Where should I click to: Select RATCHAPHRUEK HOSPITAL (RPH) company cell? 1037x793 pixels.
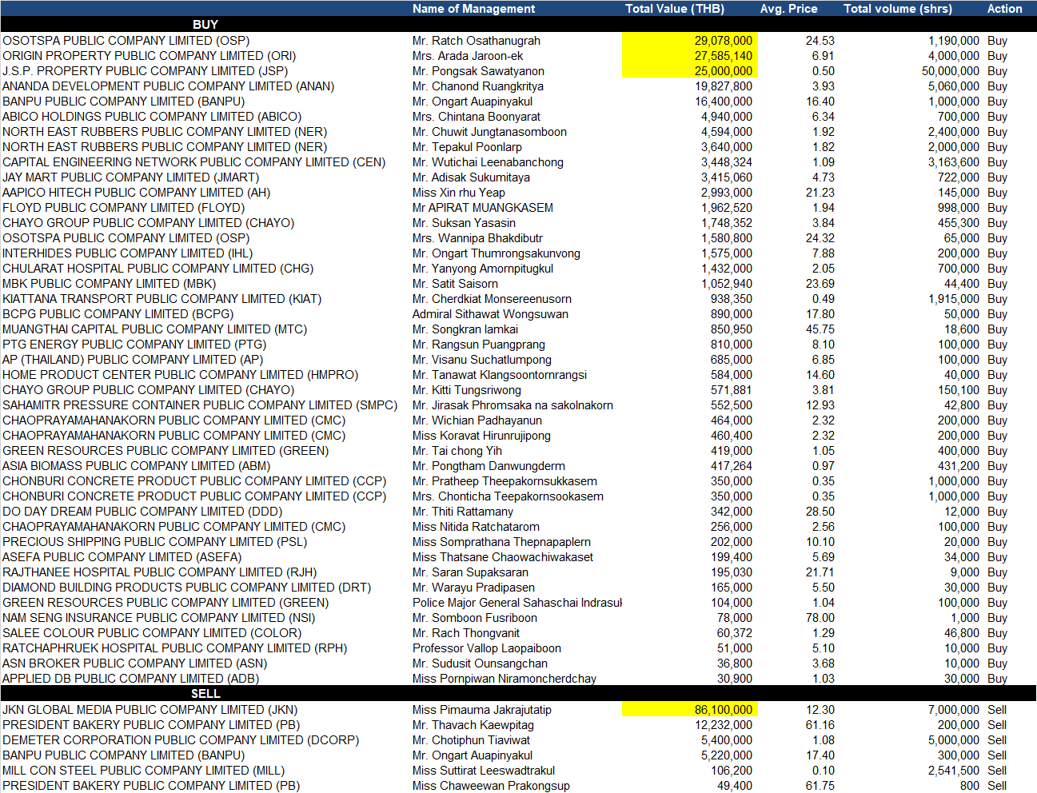tap(174, 648)
